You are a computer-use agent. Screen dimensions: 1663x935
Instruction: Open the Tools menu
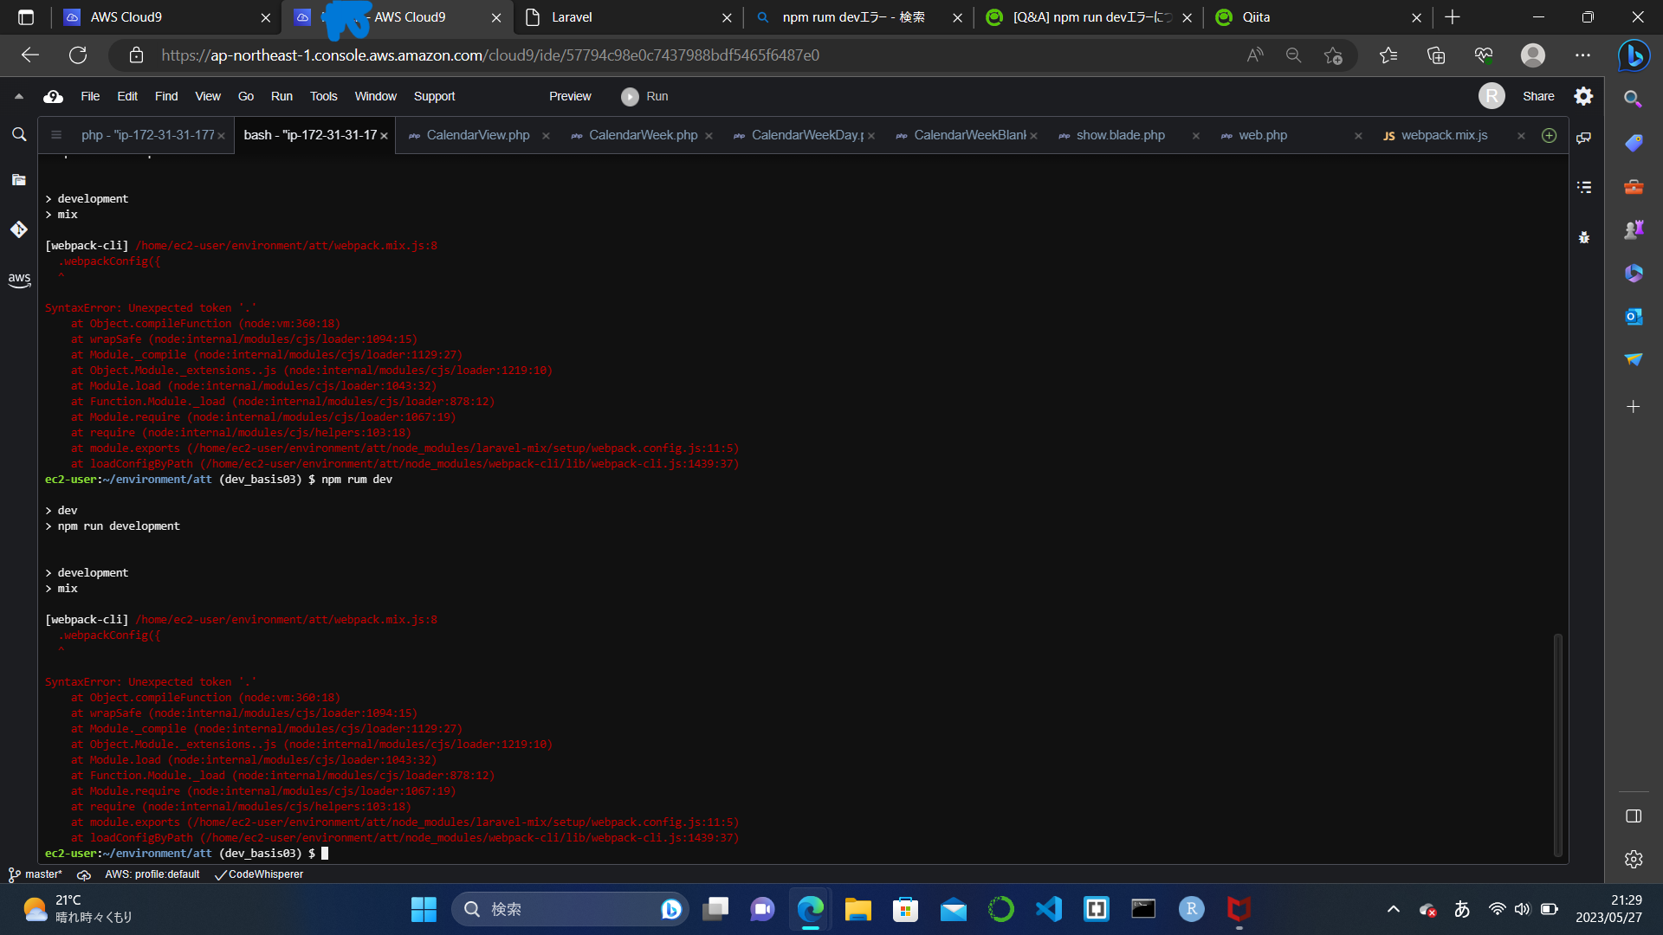tap(324, 96)
